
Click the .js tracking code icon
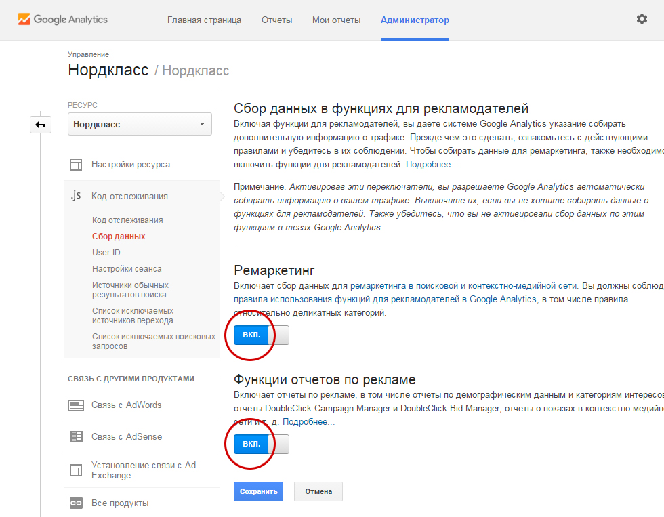76,196
